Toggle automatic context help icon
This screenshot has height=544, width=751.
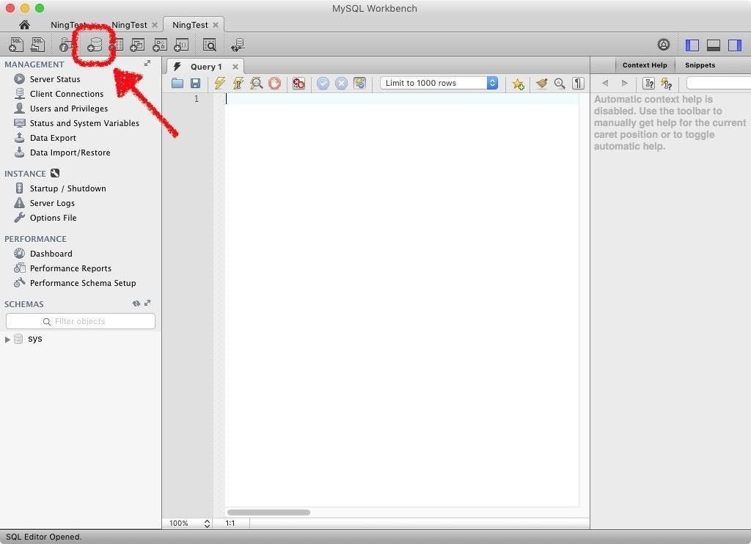[666, 83]
